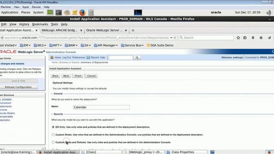The image size is (274, 154).
Task: Open the notes launcher with the pencil icon
Action: pyautogui.click(x=75, y=12)
